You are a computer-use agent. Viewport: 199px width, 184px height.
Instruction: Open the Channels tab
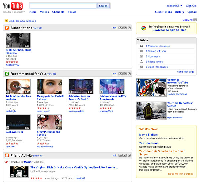(x=58, y=12)
